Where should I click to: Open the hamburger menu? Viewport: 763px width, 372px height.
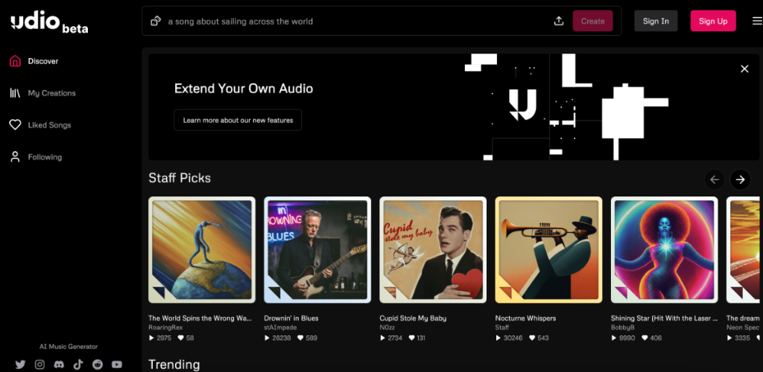tap(757, 21)
